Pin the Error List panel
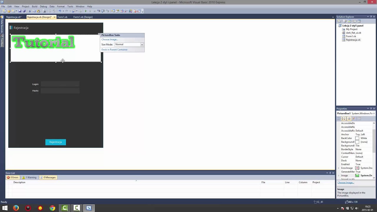The image size is (377, 212). [330, 173]
